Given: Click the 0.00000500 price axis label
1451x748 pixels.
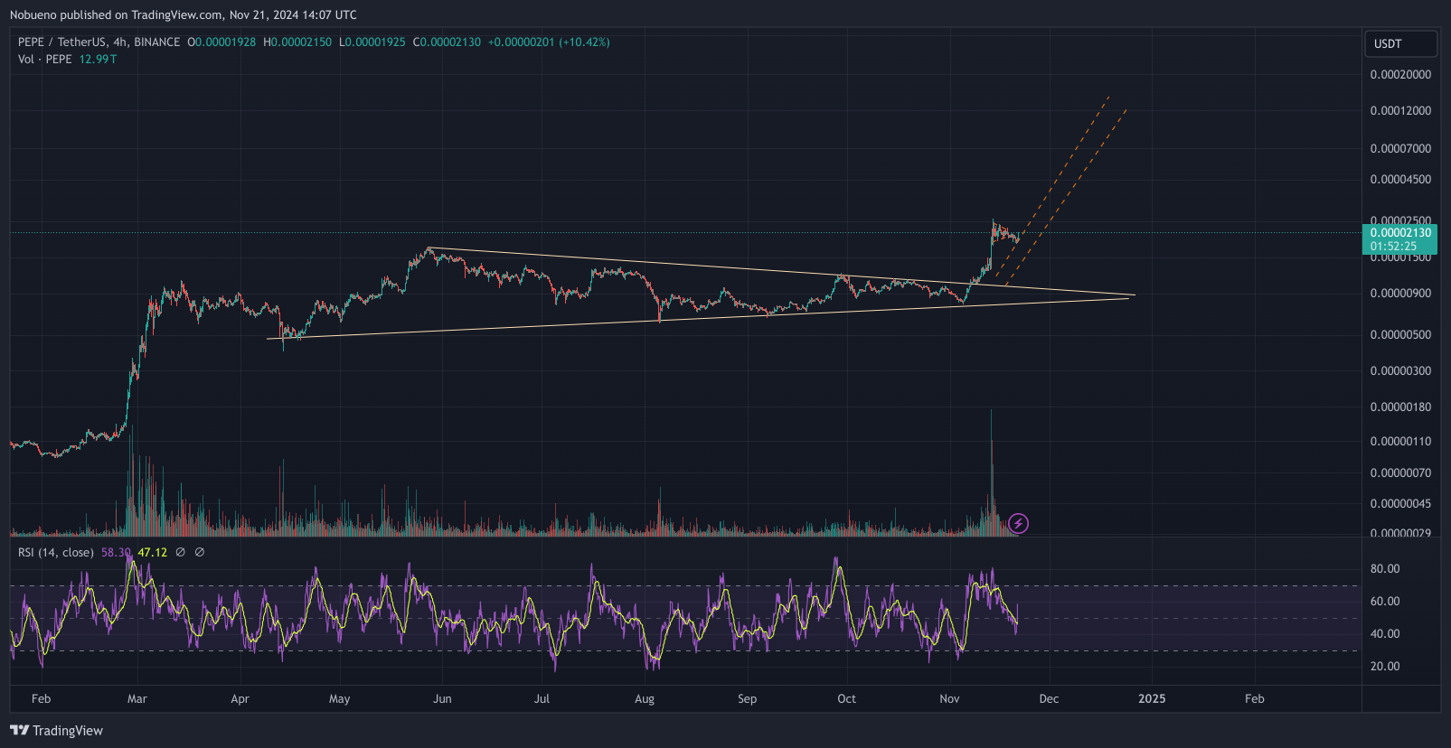Looking at the screenshot, I should (x=1400, y=335).
